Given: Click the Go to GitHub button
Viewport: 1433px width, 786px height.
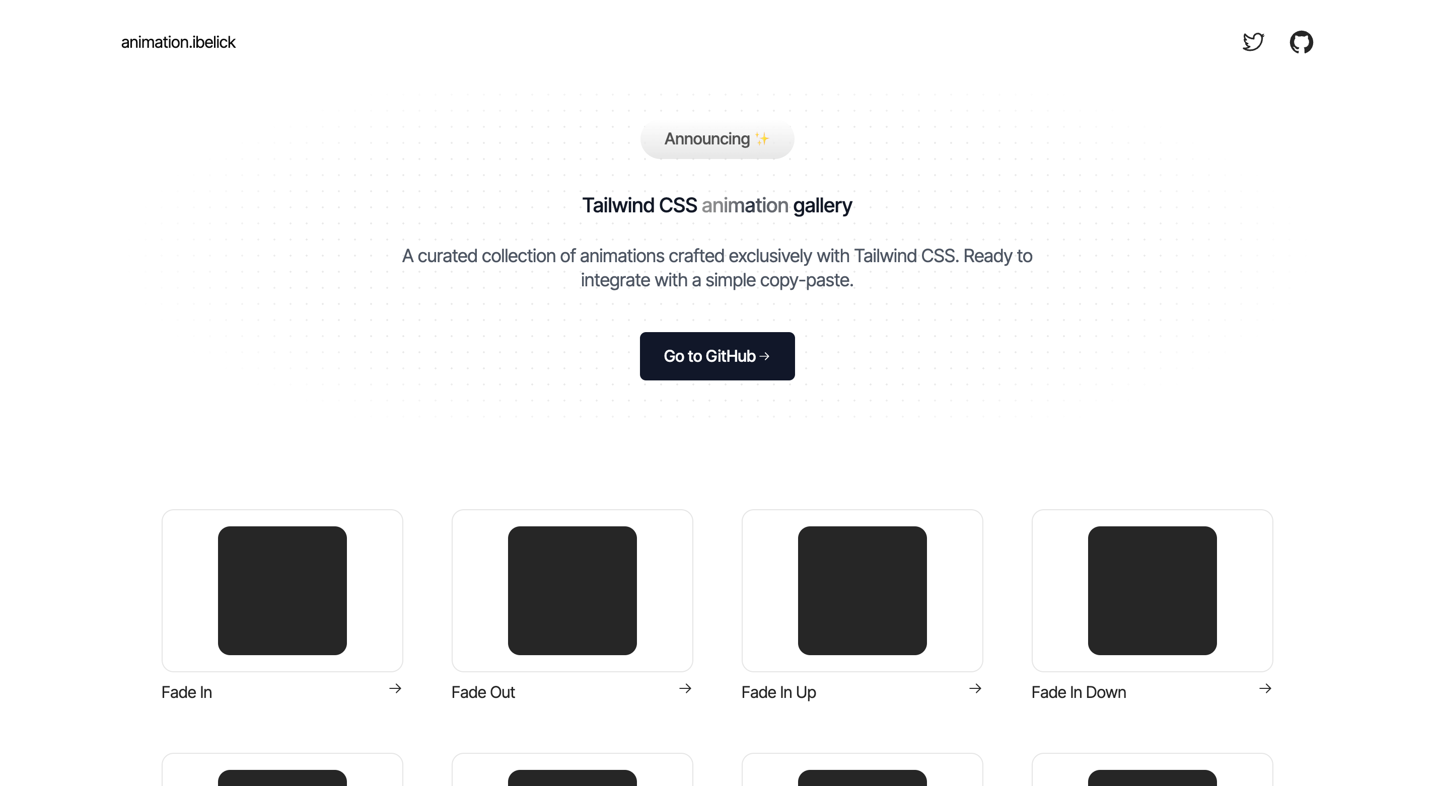Looking at the screenshot, I should (x=717, y=356).
